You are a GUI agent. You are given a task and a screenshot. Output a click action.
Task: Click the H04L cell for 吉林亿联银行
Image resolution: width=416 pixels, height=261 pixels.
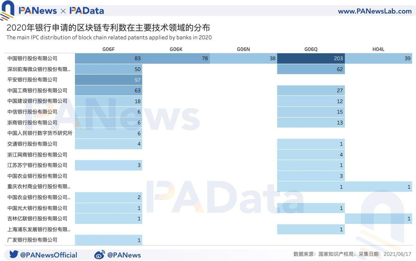(x=378, y=219)
